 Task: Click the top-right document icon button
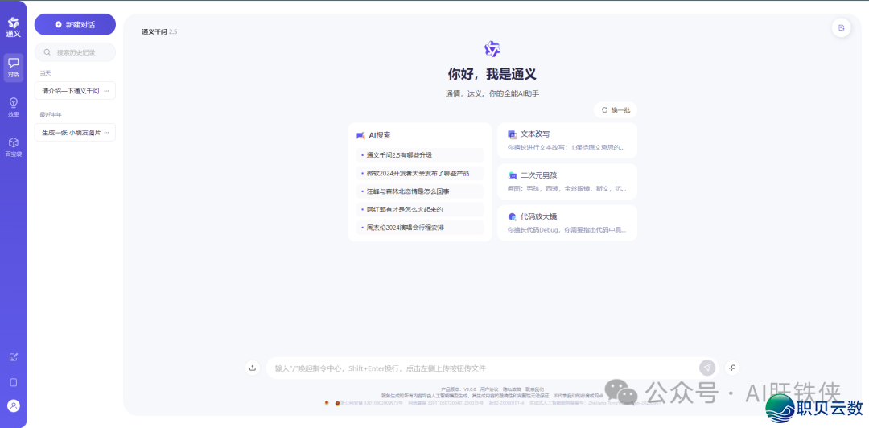coord(842,27)
